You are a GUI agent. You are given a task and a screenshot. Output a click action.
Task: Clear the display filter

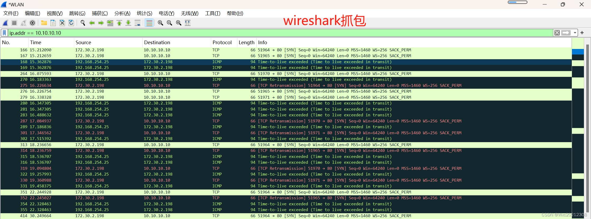pos(557,33)
